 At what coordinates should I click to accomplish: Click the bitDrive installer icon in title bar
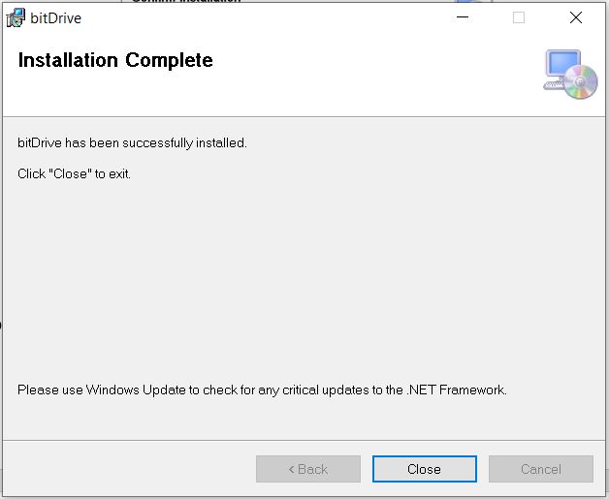pyautogui.click(x=16, y=17)
